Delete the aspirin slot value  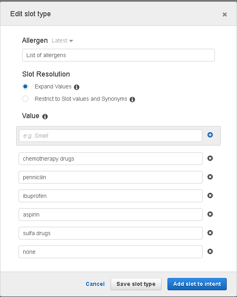coord(210,214)
